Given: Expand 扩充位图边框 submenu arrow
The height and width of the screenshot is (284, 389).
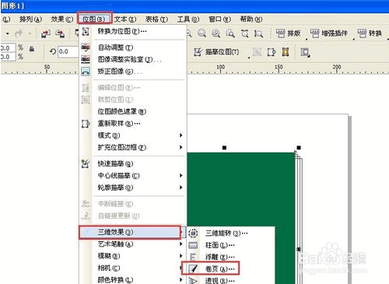Looking at the screenshot, I should pos(181,147).
